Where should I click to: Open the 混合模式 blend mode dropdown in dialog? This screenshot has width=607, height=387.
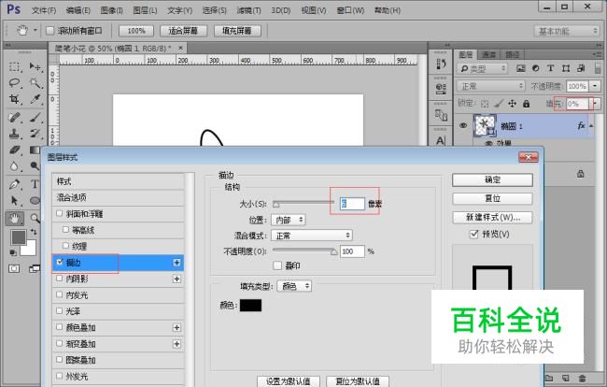point(312,236)
